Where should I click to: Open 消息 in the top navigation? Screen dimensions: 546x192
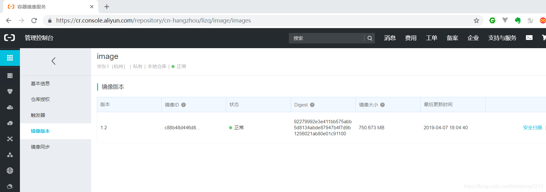click(390, 38)
